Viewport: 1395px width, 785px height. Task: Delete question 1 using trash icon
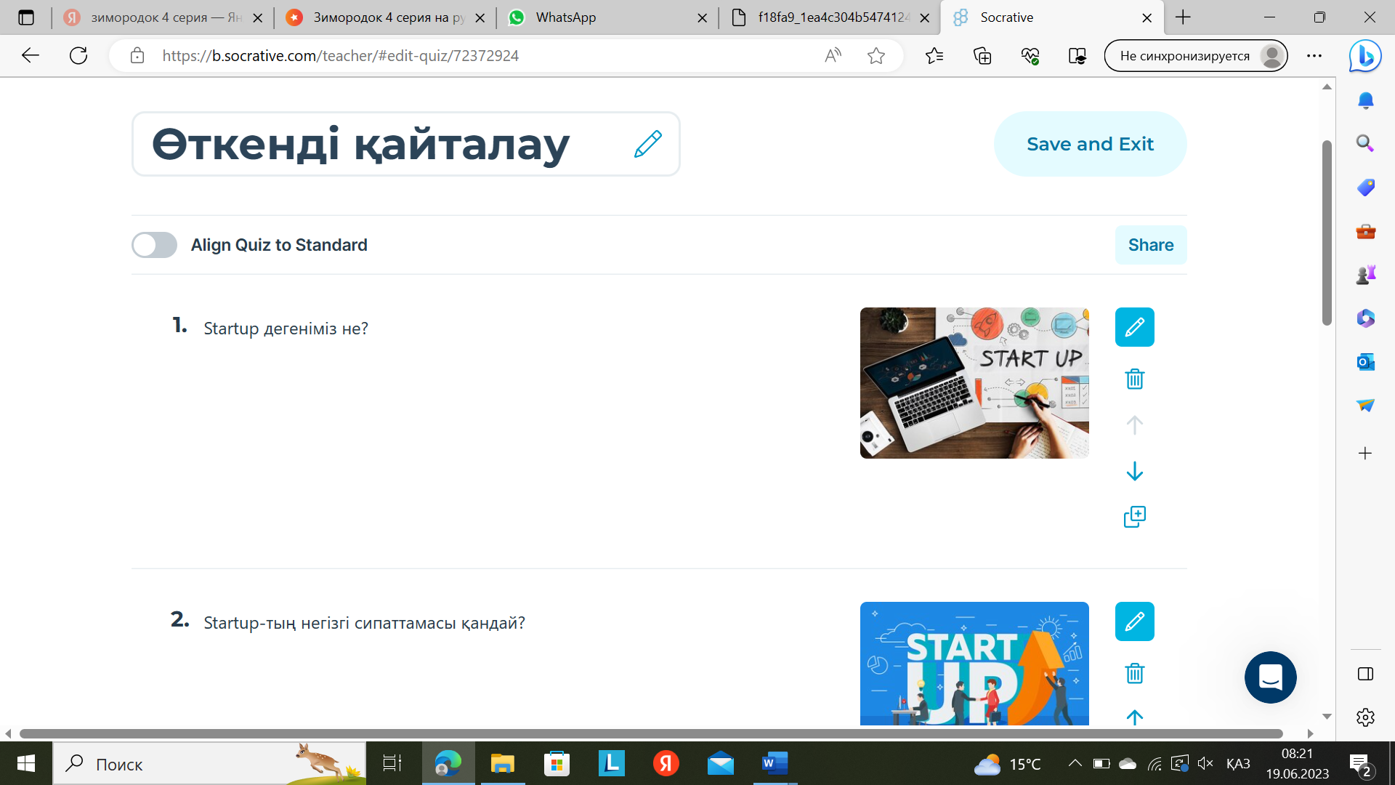pyautogui.click(x=1134, y=379)
